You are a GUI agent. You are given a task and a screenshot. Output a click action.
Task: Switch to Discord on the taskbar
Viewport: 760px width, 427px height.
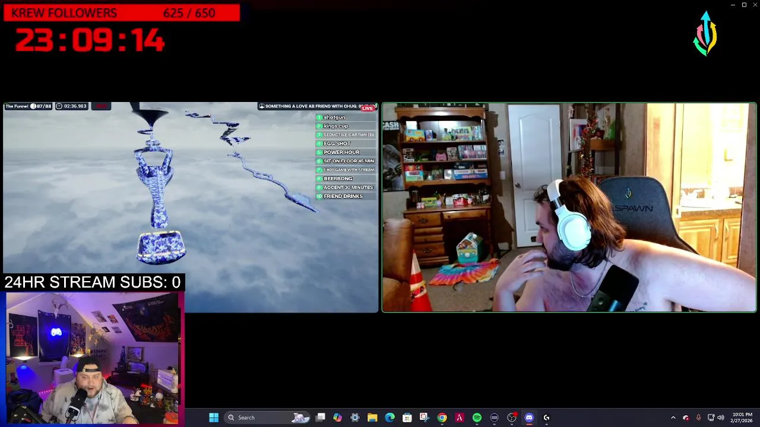[x=529, y=418]
